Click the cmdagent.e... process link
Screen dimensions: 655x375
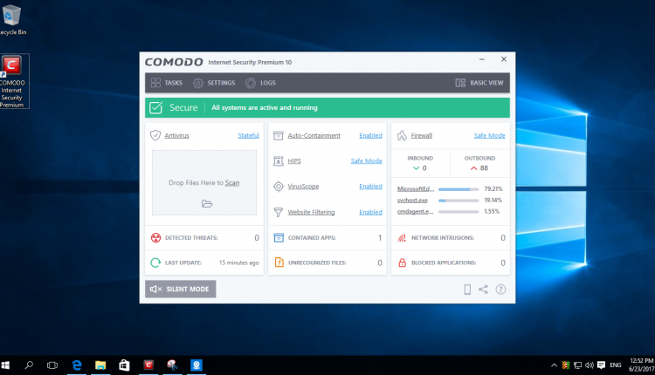(415, 212)
